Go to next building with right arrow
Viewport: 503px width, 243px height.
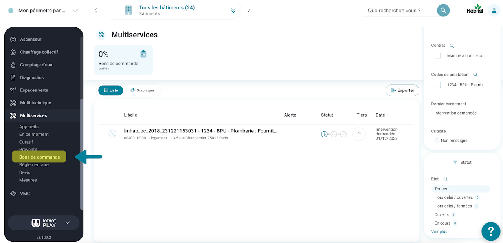pos(249,11)
